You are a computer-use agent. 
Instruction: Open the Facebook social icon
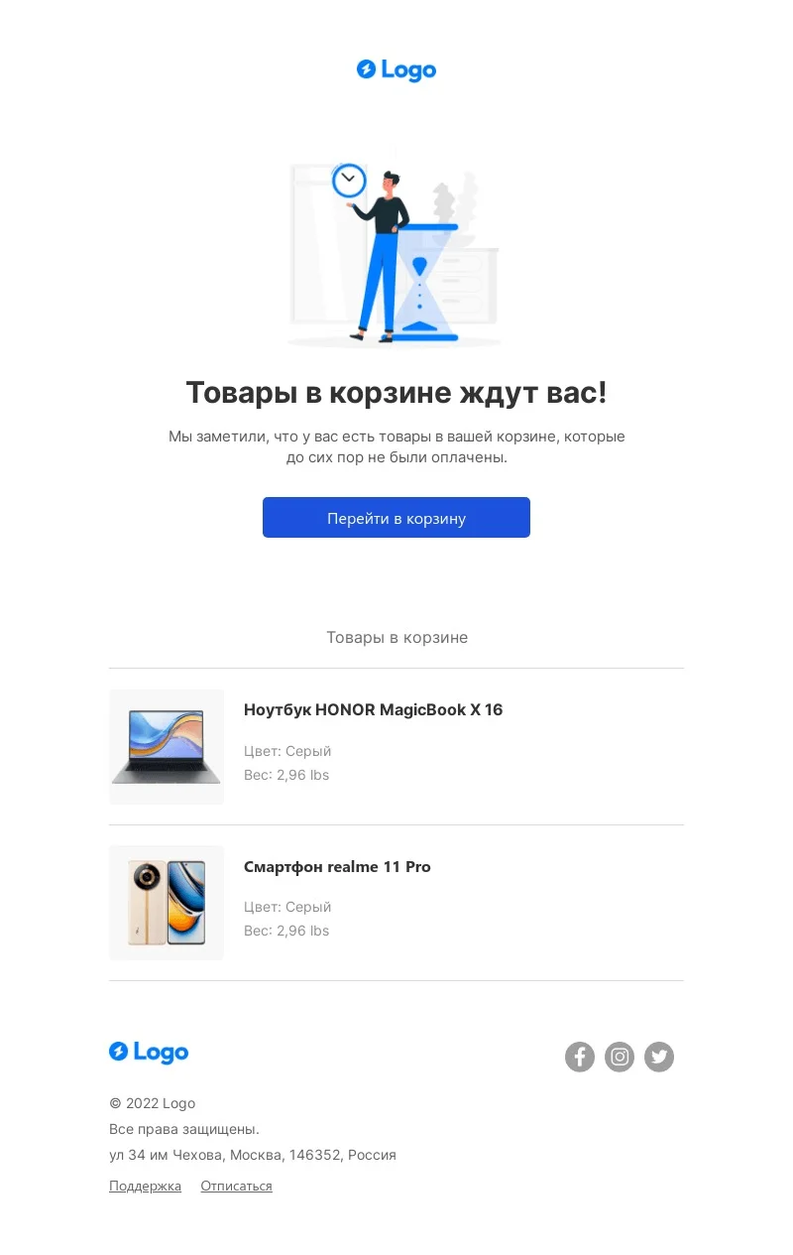coord(580,1057)
